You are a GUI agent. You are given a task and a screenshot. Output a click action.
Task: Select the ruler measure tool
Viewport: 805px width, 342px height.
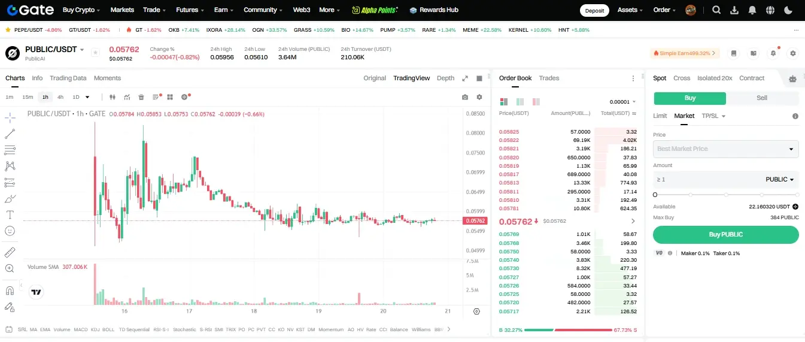coord(10,252)
